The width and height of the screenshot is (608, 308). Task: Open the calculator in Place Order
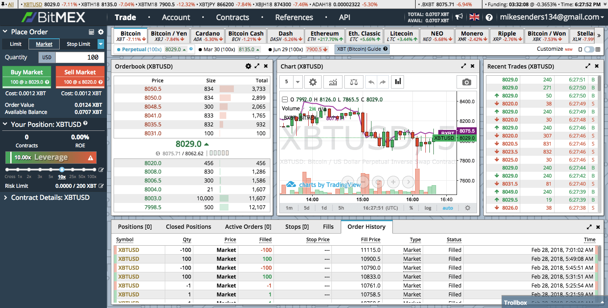(x=91, y=32)
